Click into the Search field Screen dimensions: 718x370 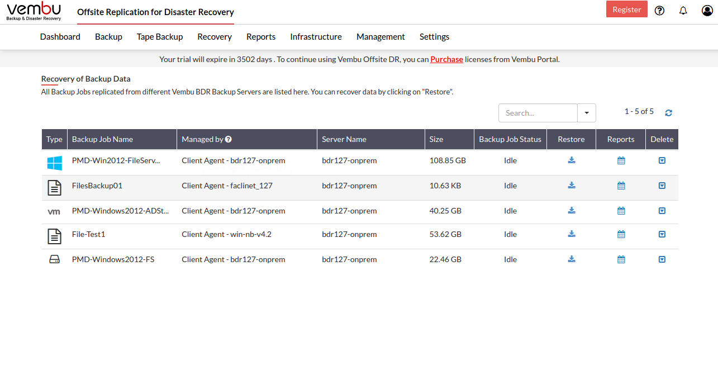coord(538,113)
